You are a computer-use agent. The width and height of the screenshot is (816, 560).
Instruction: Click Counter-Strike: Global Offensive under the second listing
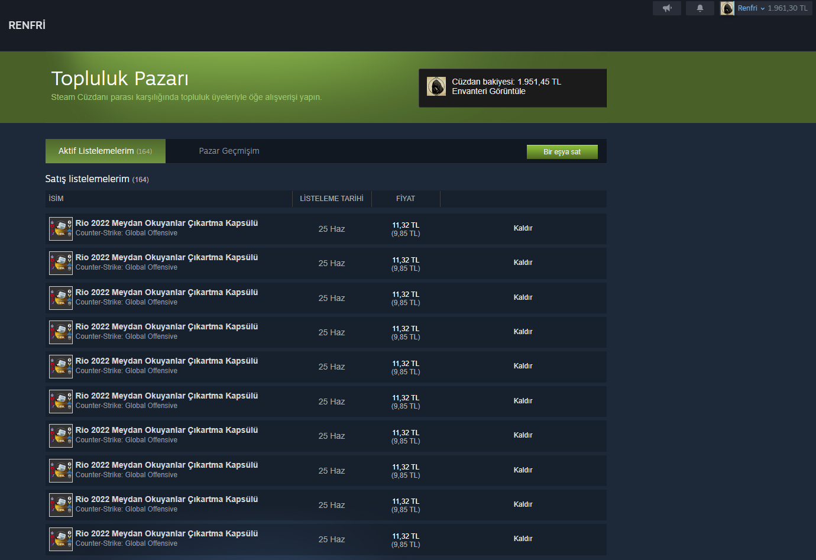127,267
